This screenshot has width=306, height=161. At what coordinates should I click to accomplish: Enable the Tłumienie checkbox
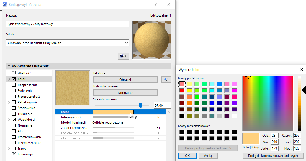pyautogui.click(x=14, y=114)
